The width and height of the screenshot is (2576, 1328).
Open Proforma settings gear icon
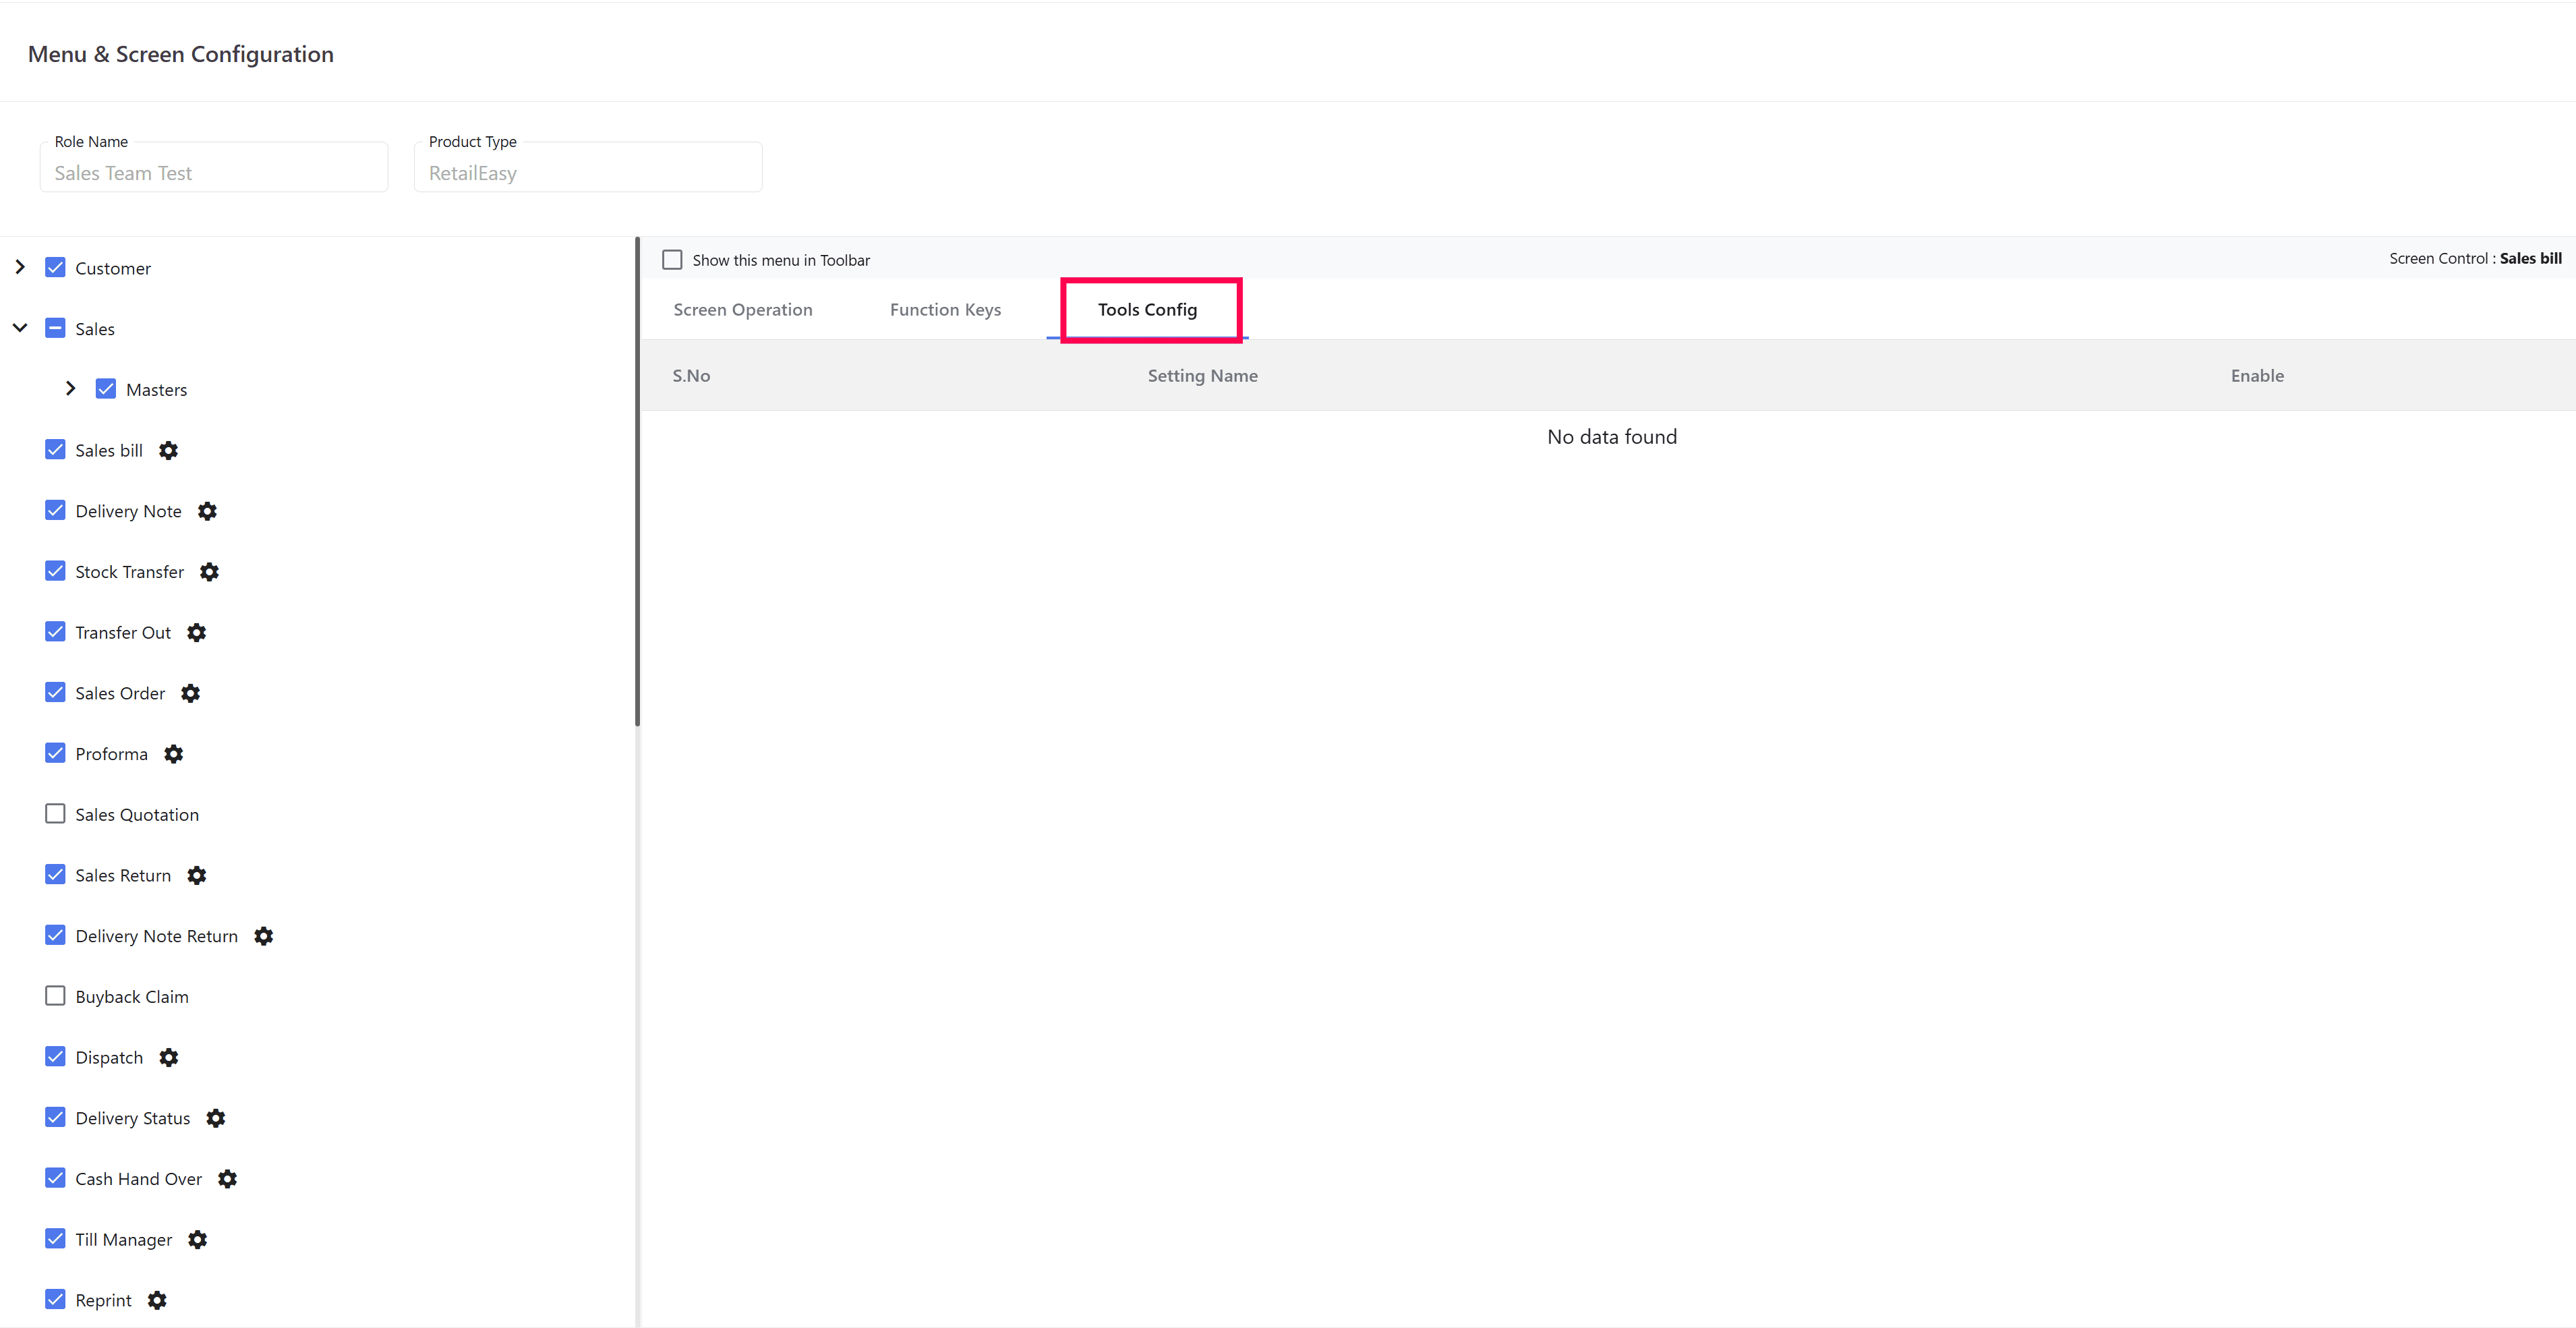click(174, 754)
